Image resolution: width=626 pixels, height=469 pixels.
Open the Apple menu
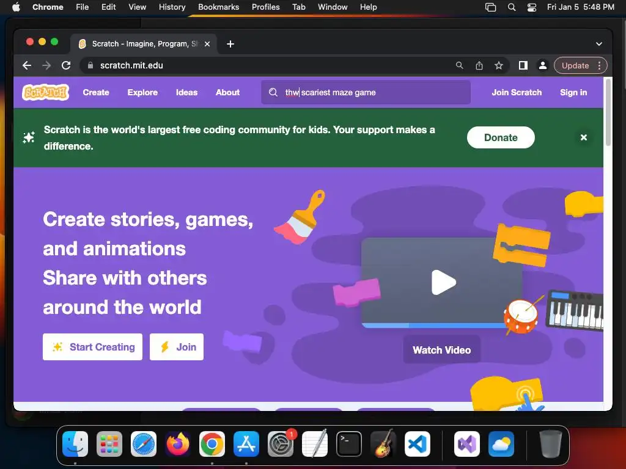[x=16, y=7]
